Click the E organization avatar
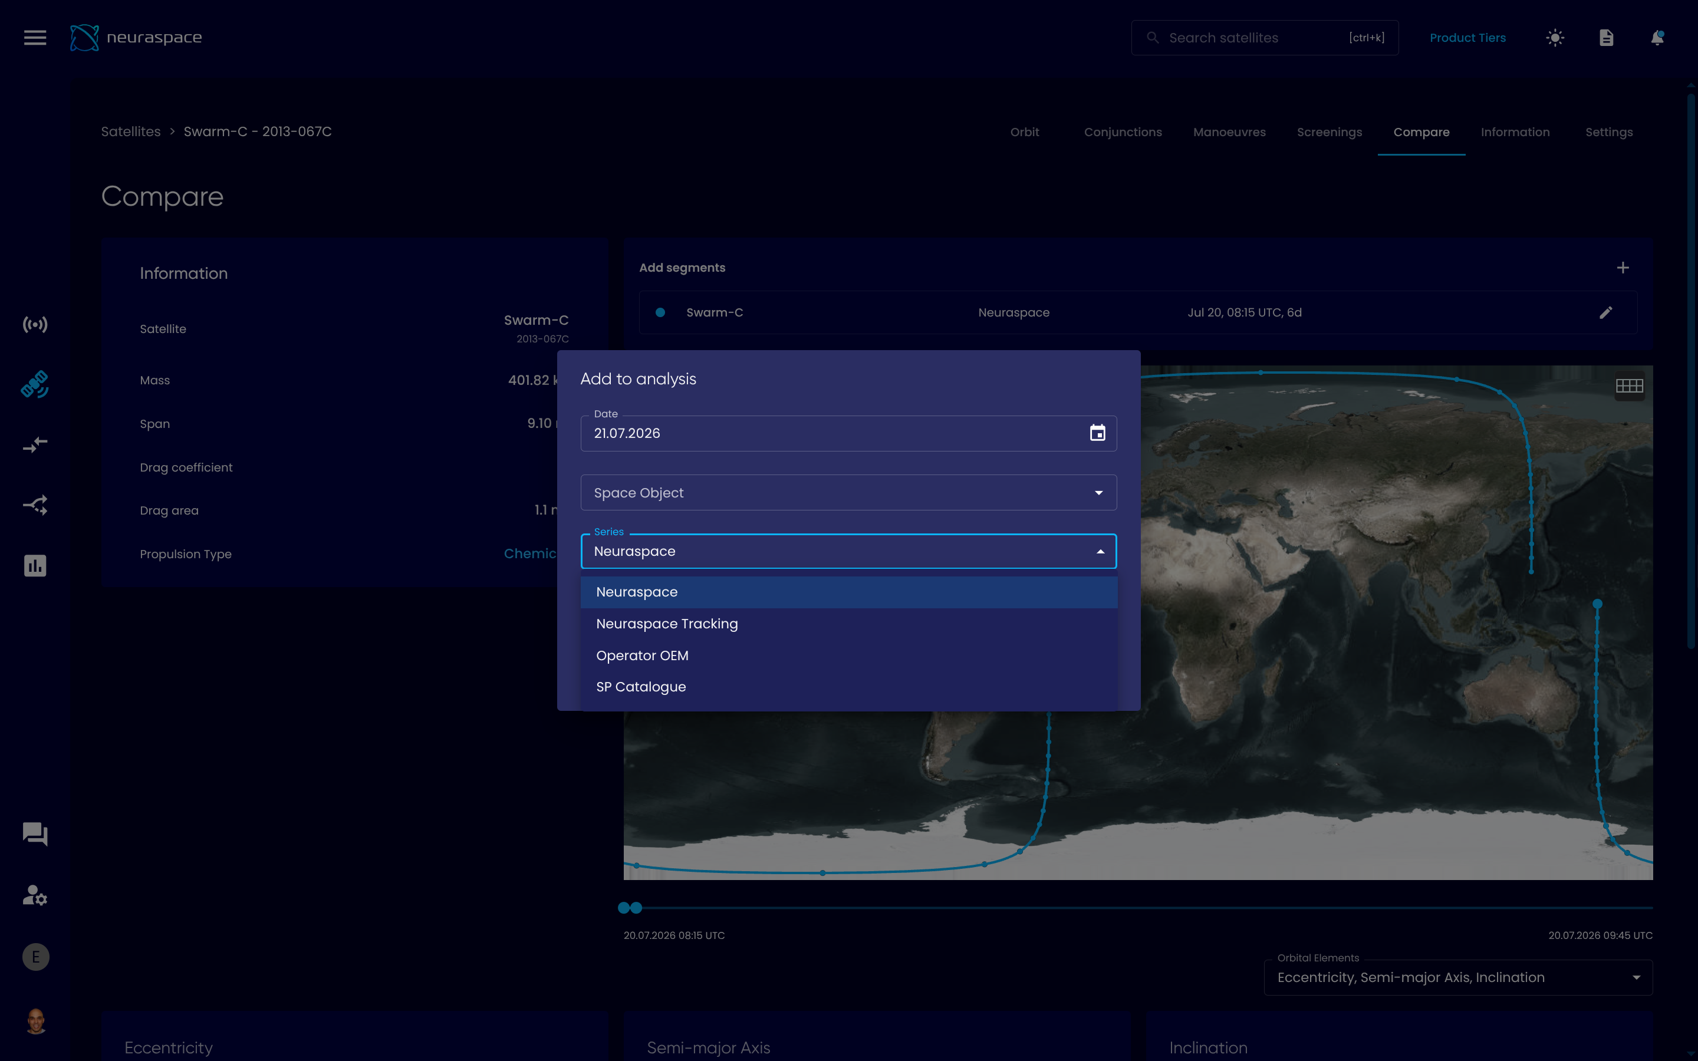This screenshot has height=1061, width=1698. coord(36,957)
